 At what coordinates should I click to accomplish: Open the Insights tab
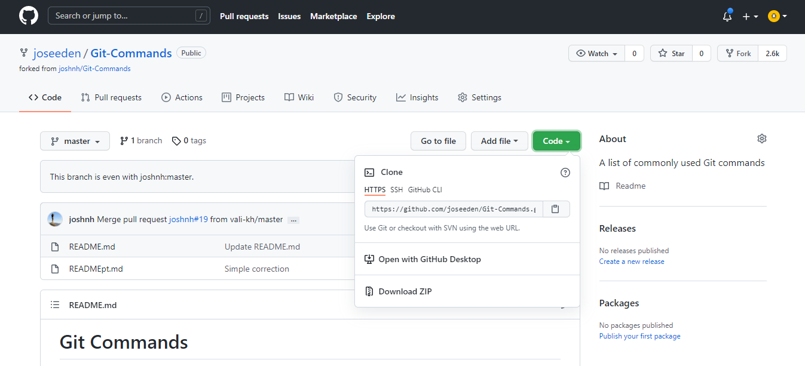click(417, 97)
